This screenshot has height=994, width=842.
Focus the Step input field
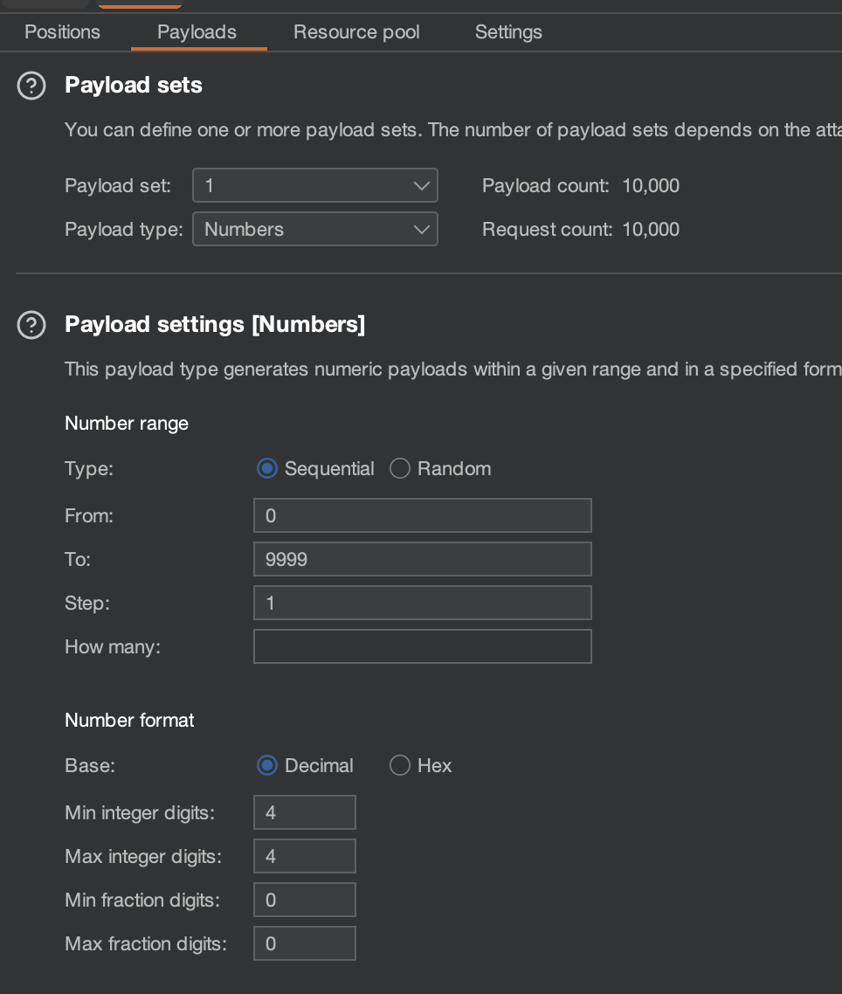[x=422, y=603]
